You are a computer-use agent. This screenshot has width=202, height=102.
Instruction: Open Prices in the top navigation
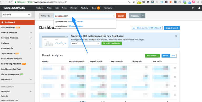pos(49,8)
